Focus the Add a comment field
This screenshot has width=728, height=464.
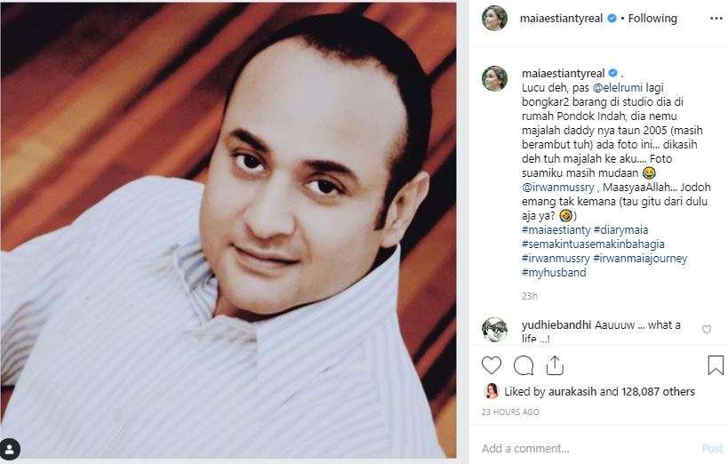pos(589,449)
